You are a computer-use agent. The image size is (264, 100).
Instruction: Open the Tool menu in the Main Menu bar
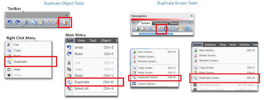pos(93,41)
